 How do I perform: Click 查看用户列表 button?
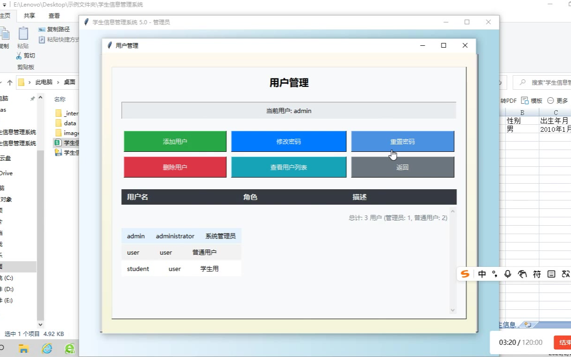(288, 167)
